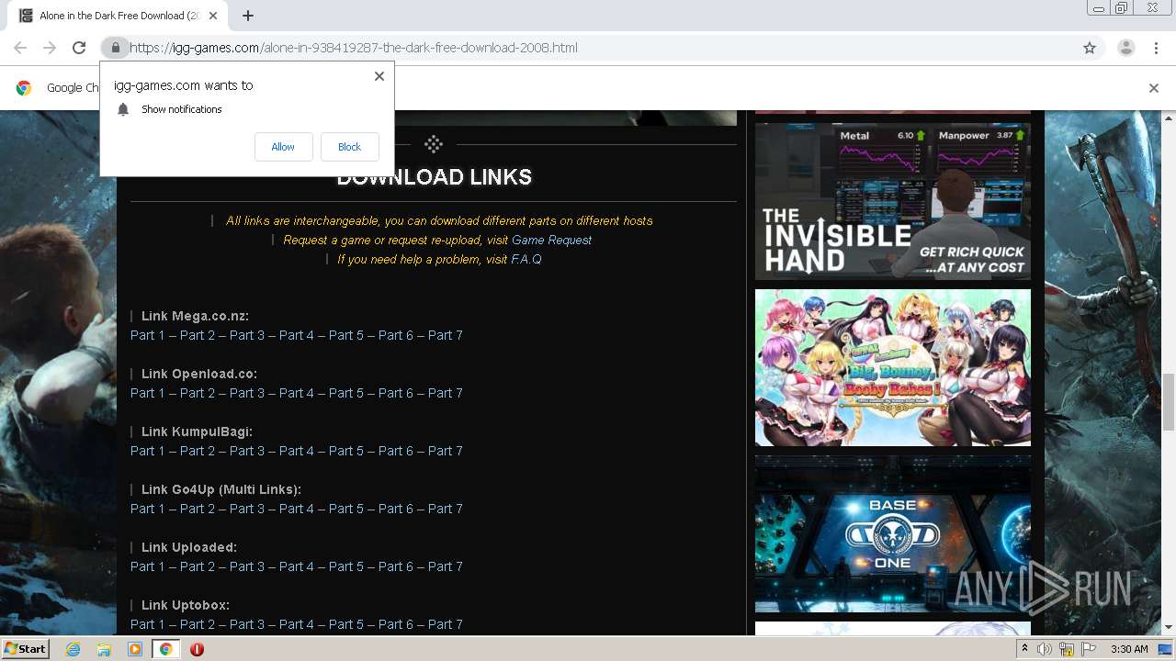Open the Game Request link

[551, 240]
